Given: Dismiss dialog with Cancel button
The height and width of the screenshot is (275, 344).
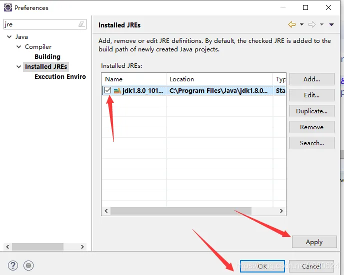Looking at the screenshot, I should (x=311, y=266).
